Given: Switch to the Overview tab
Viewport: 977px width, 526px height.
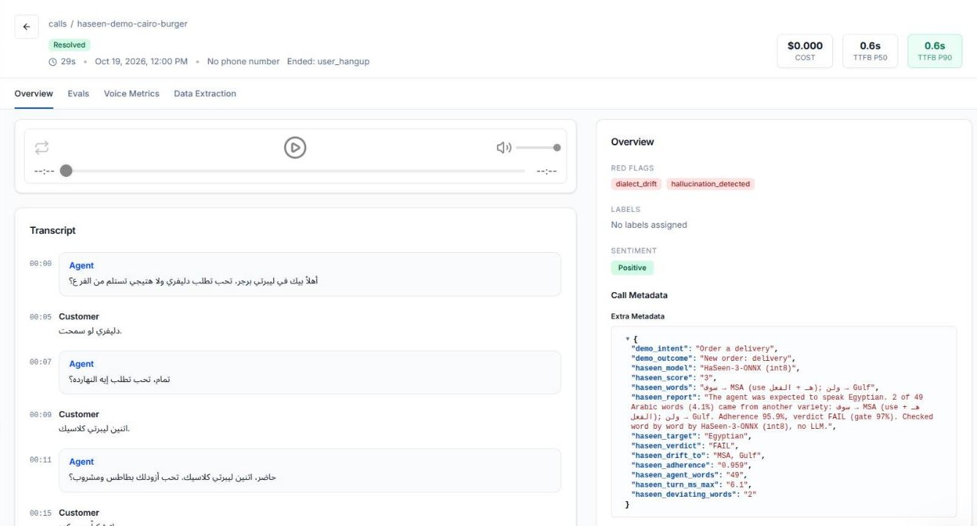Looking at the screenshot, I should click(34, 94).
